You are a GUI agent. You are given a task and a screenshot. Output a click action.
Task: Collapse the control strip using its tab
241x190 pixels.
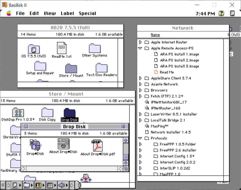pyautogui.click(x=78, y=185)
